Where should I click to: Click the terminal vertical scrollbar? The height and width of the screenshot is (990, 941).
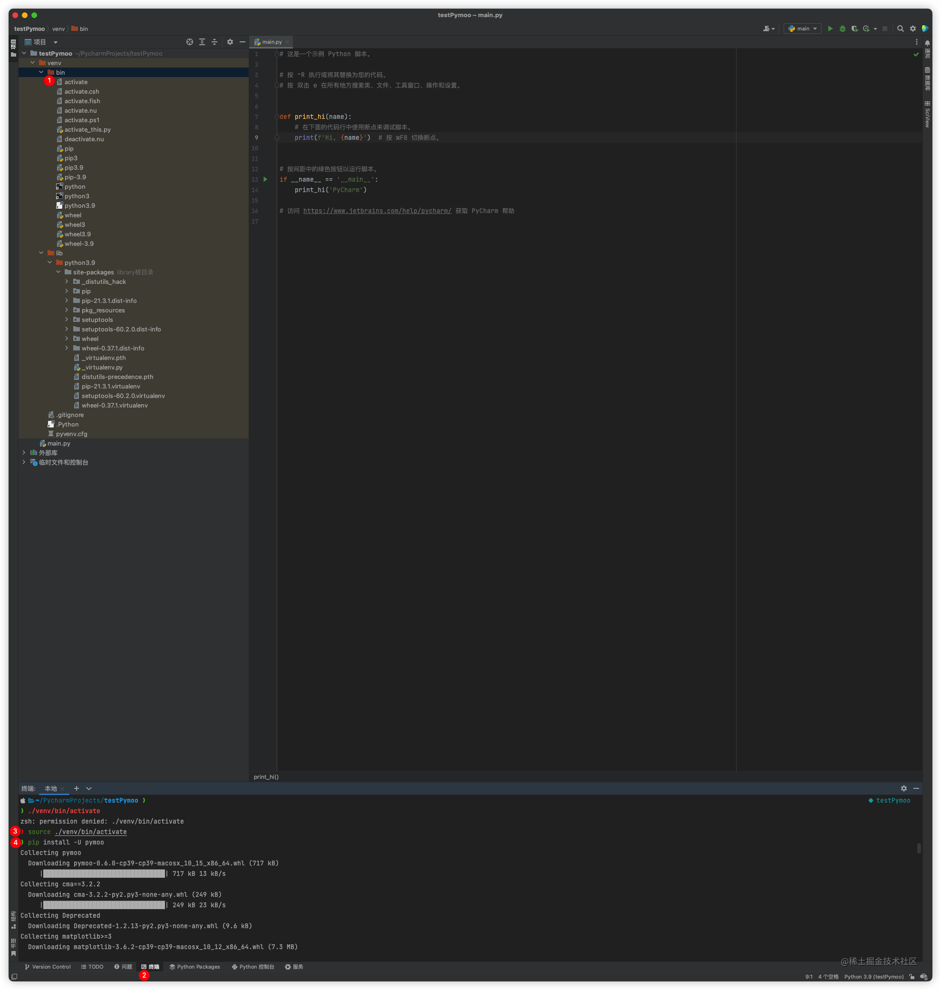click(919, 848)
